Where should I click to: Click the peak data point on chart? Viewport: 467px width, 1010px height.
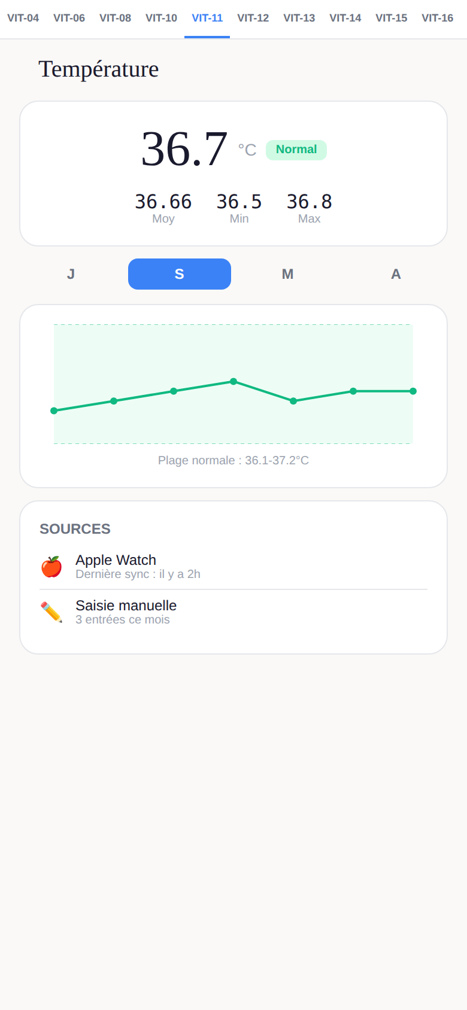pos(233,381)
